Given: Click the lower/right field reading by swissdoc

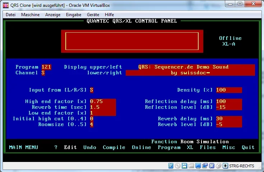Looking at the screenshot, I should (190, 73).
